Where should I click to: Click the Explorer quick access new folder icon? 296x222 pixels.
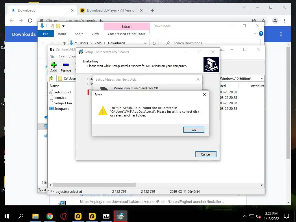(58, 26)
